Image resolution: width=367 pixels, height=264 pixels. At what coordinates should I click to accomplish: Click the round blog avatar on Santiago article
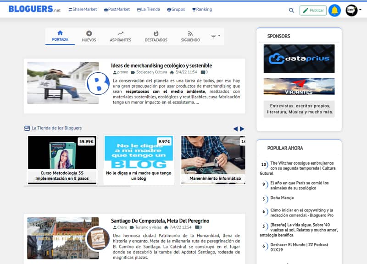point(98,238)
